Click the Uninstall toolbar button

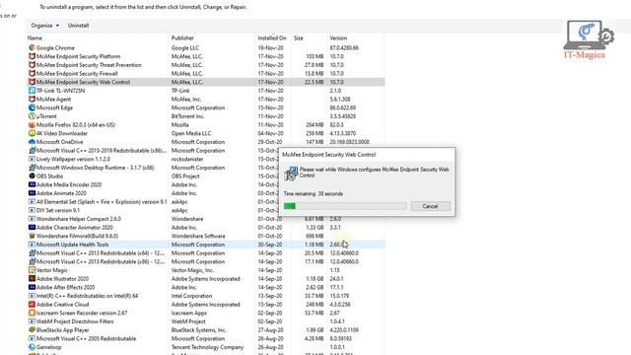(78, 26)
